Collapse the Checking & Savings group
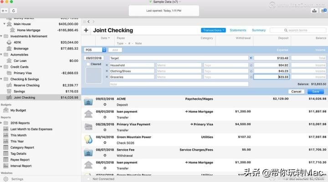328x182 pixels. (1, 79)
